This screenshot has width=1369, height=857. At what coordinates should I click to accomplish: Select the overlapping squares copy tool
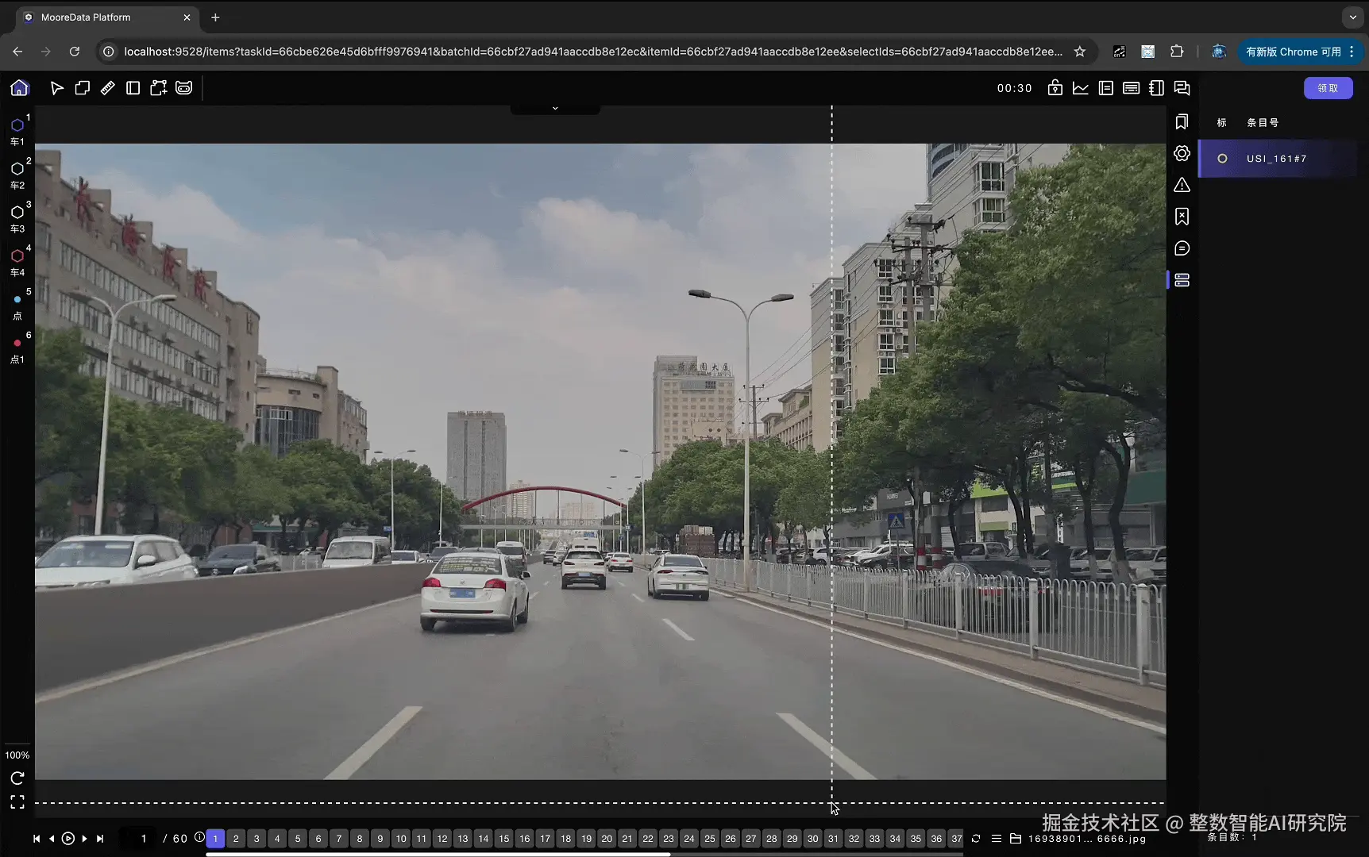click(82, 88)
